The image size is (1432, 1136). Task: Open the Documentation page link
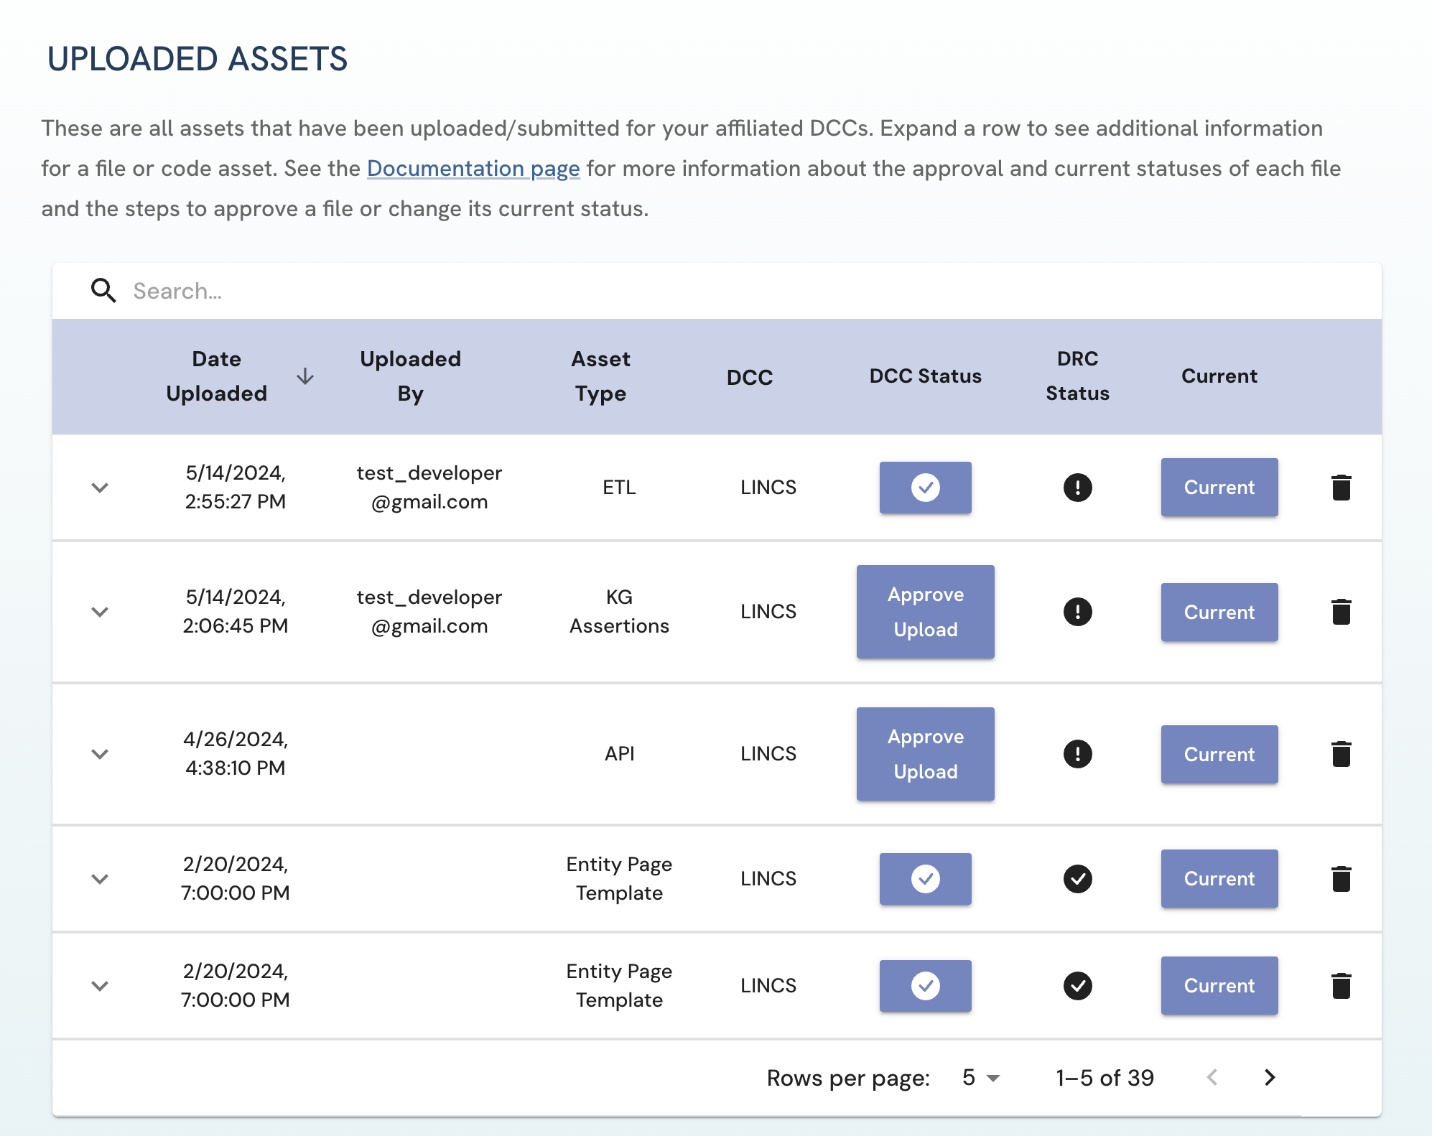(473, 168)
